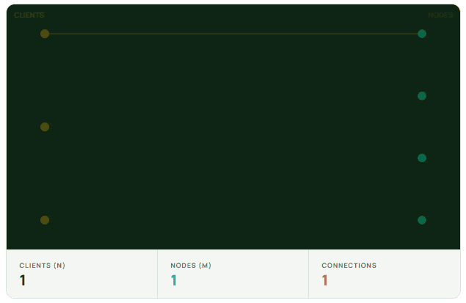This screenshot has height=303, width=466.
Task: Click the line connecting top client and node
Action: (233, 34)
